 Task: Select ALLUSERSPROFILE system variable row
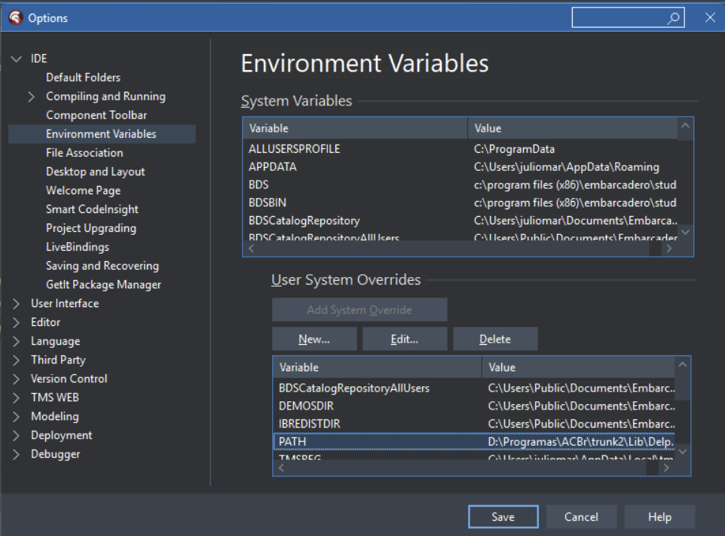pos(460,149)
